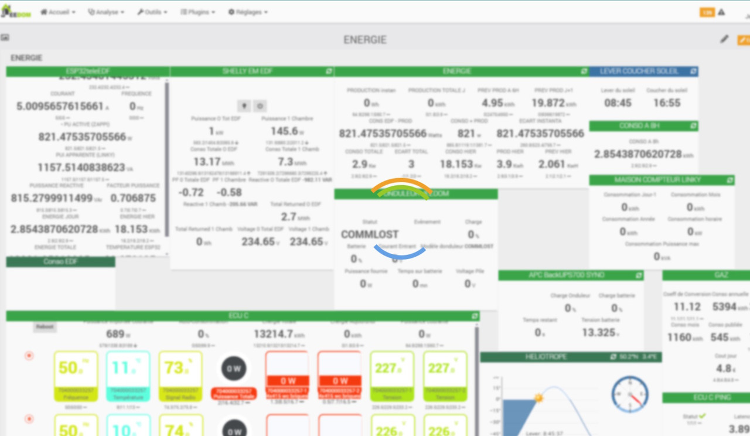This screenshot has width=750, height=436.
Task: Open the Jeedom logo home link
Action: click(x=15, y=12)
